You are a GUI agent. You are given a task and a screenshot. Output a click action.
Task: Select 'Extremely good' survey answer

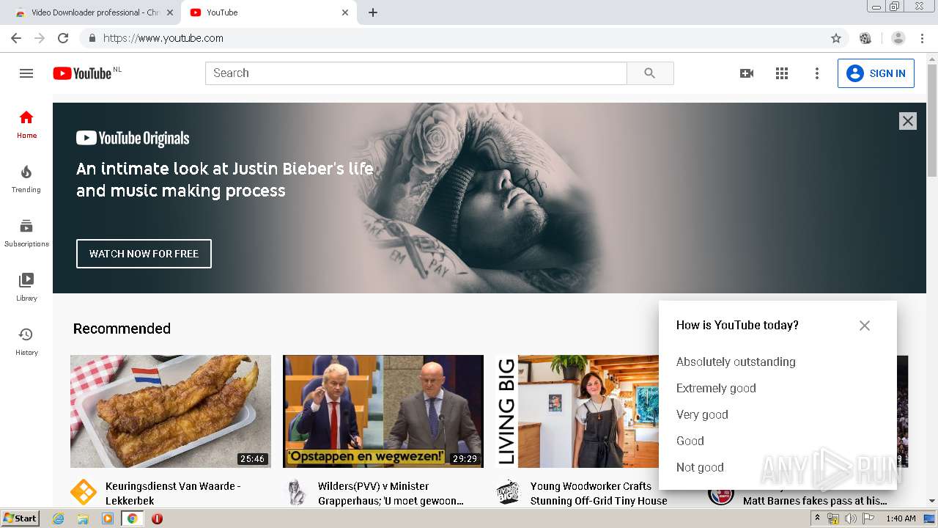(x=716, y=388)
